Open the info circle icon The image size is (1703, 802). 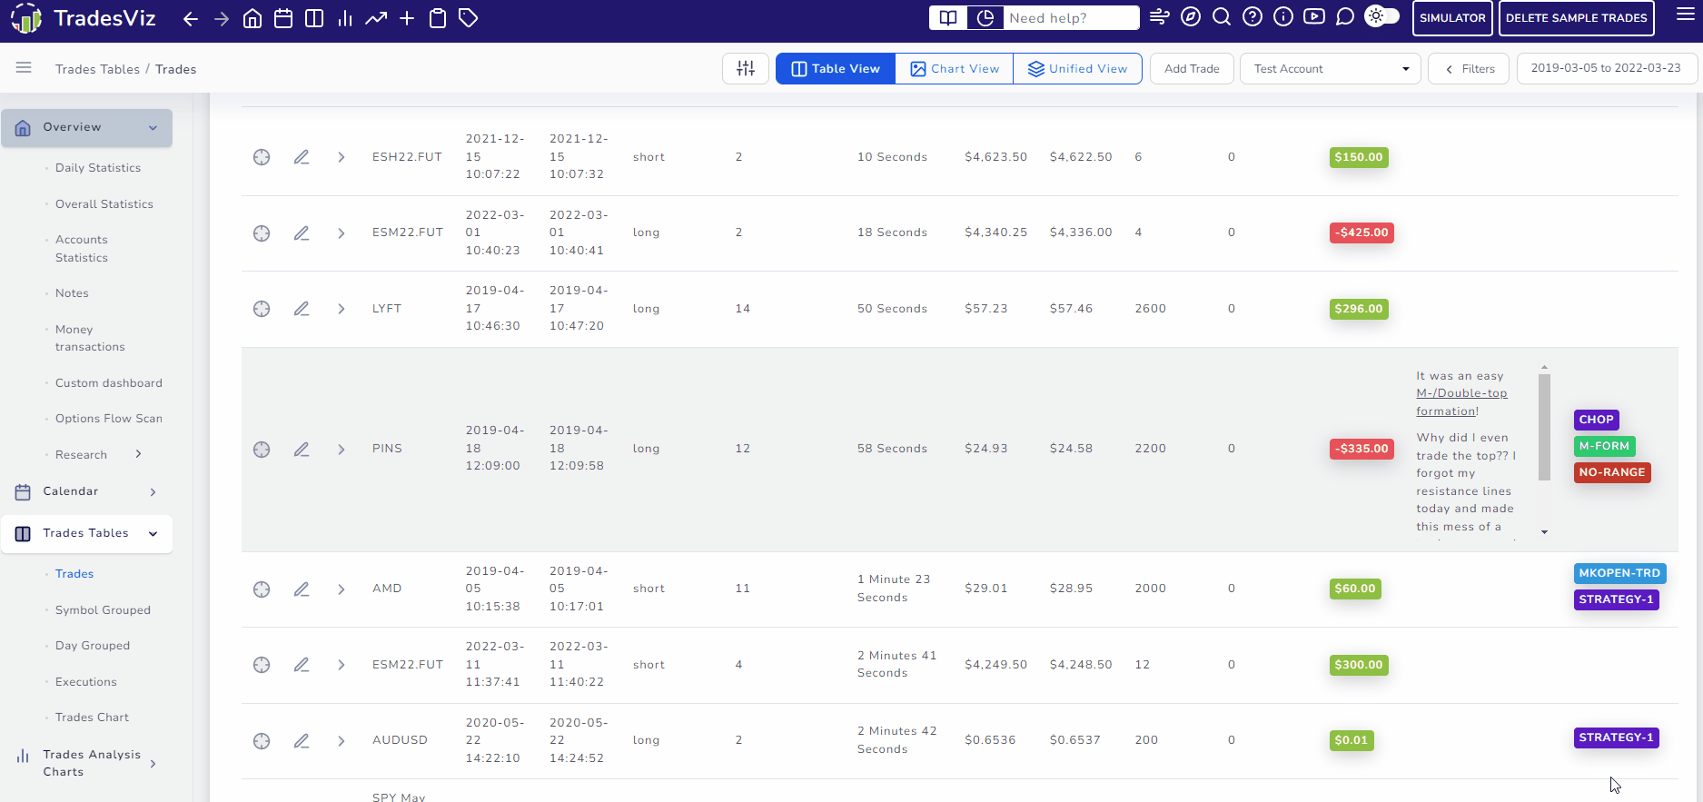pos(1283,17)
